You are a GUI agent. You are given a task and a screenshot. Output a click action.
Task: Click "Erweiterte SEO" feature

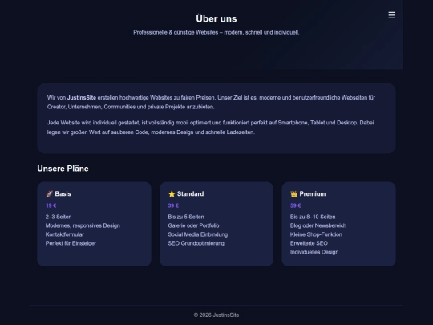pyautogui.click(x=309, y=243)
